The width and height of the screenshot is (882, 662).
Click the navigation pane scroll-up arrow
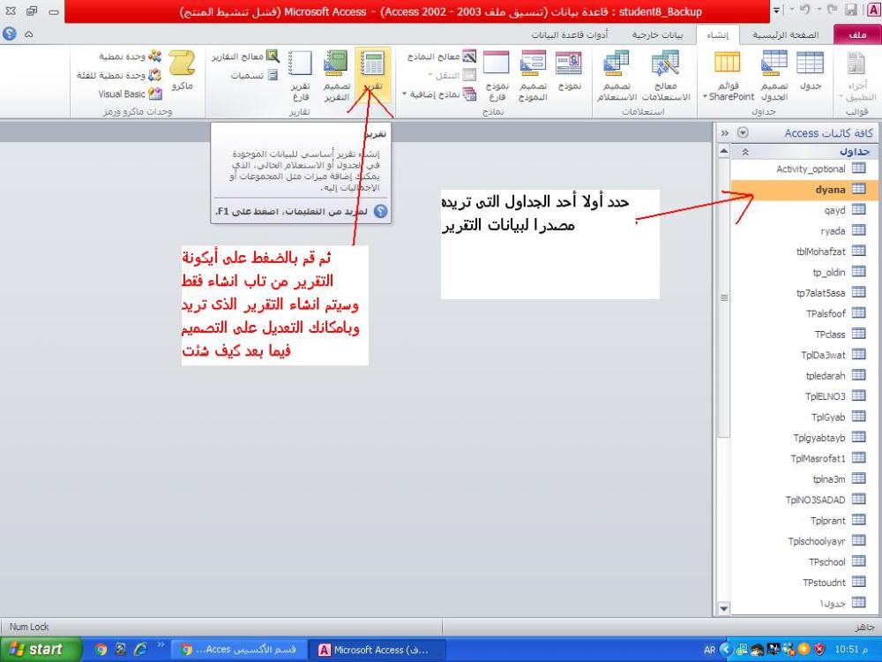click(x=724, y=151)
